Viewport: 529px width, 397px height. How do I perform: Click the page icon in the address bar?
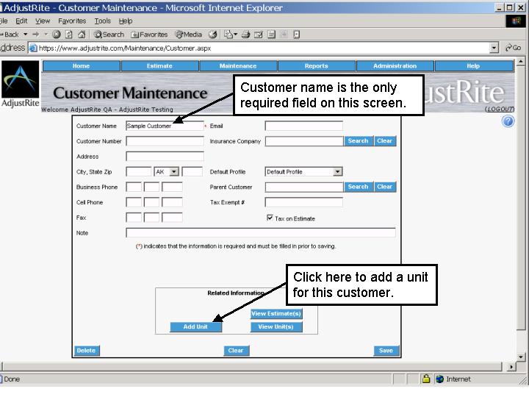point(33,49)
